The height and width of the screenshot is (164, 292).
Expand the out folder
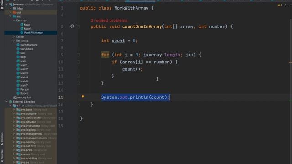tap(10, 12)
